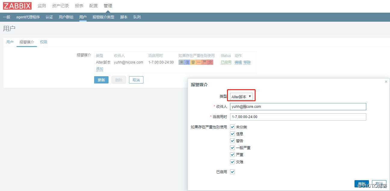
Task: Uncheck the 灾难 severity checkbox
Action: coord(232,162)
